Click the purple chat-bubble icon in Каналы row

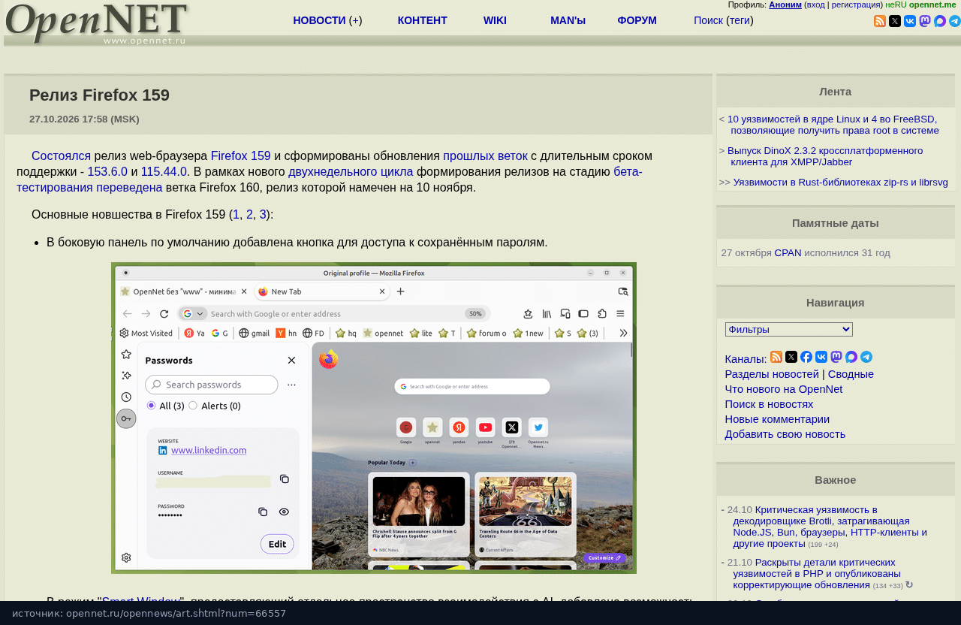click(x=851, y=357)
